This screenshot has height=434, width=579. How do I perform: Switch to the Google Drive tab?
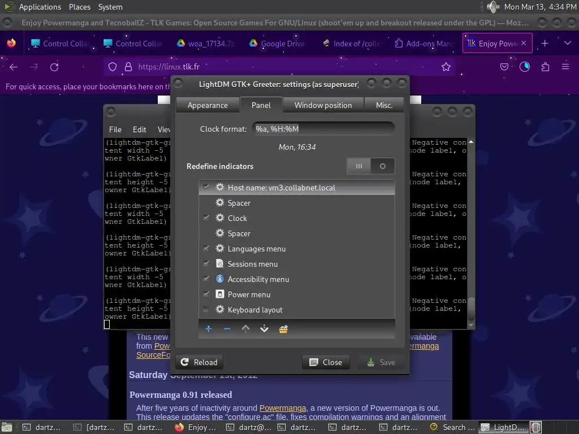tap(277, 44)
